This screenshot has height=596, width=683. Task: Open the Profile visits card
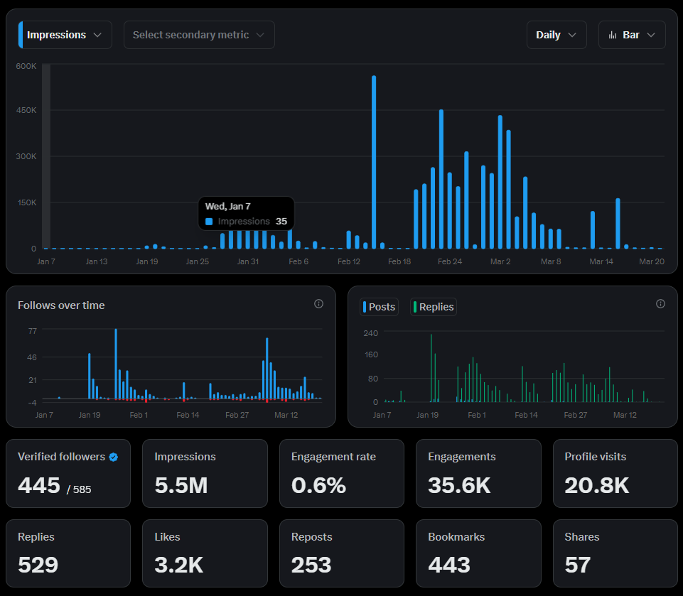(x=615, y=473)
